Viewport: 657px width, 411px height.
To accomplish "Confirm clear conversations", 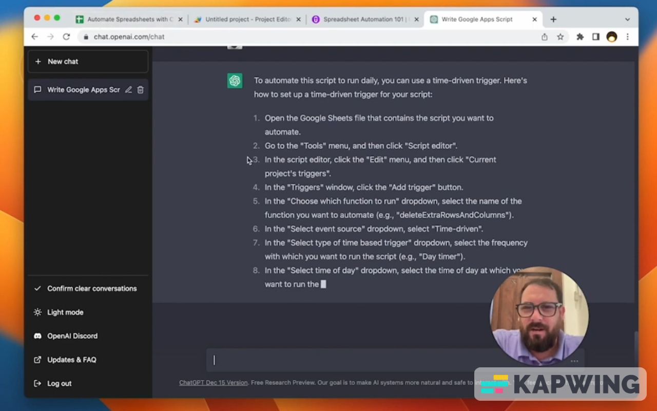I will coord(88,289).
